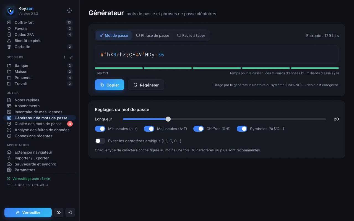
Task: Click the Longueur slider handle
Action: (168, 119)
